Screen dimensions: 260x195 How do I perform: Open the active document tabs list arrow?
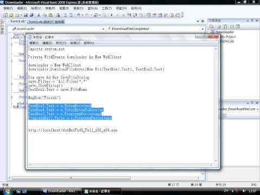tap(198, 21)
